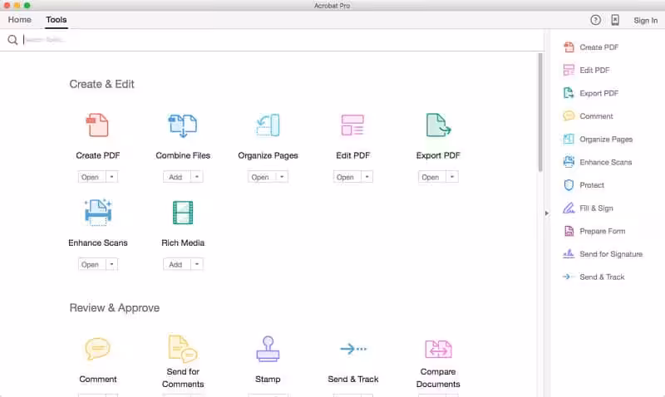Click the Send for Signature label in sidebar
This screenshot has height=397, width=665.
[611, 254]
